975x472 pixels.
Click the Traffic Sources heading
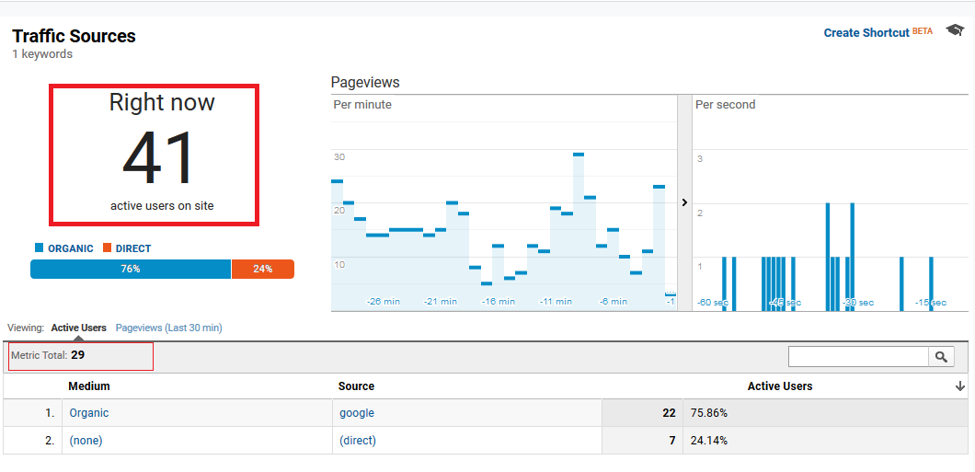[74, 36]
